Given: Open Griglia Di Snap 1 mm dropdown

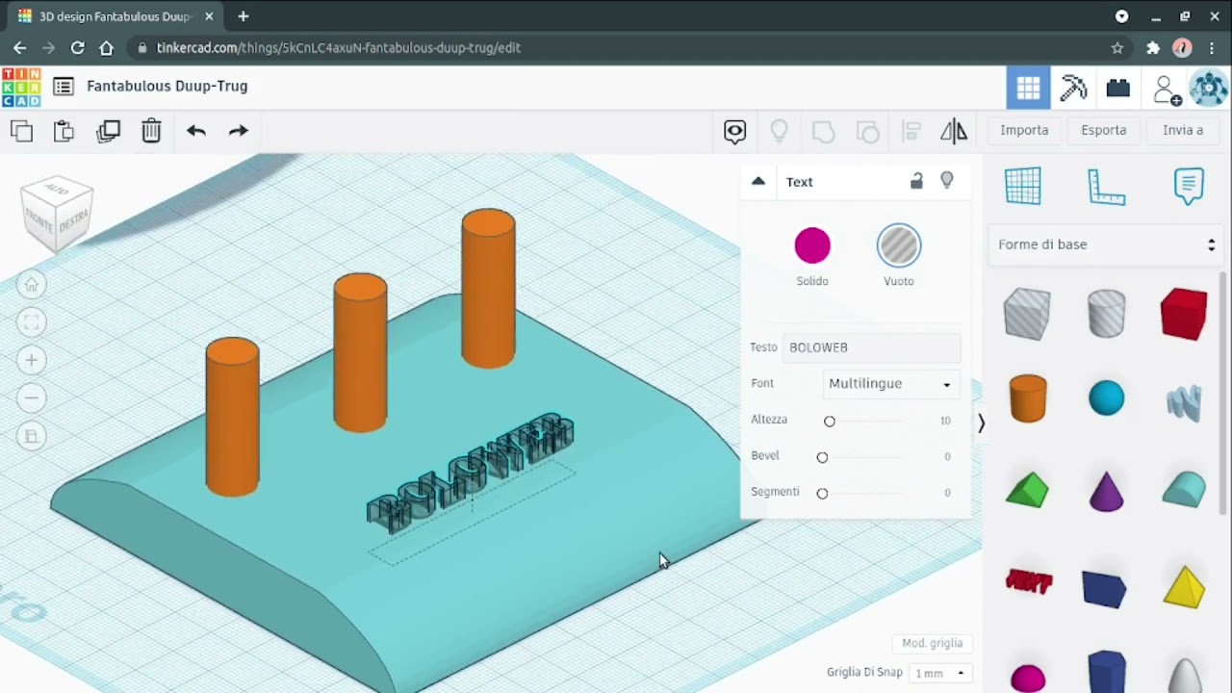Looking at the screenshot, I should (x=940, y=673).
